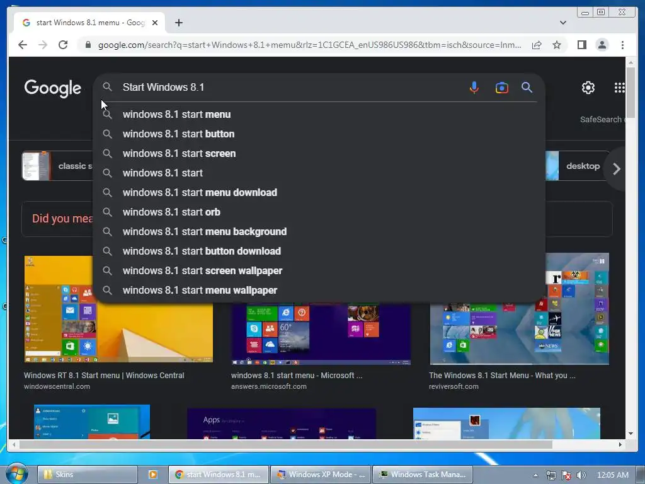Viewport: 645px width, 484px height.
Task: Open the Action Center flag icon
Action: (566, 475)
